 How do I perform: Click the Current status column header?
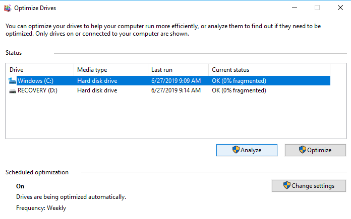click(268, 70)
